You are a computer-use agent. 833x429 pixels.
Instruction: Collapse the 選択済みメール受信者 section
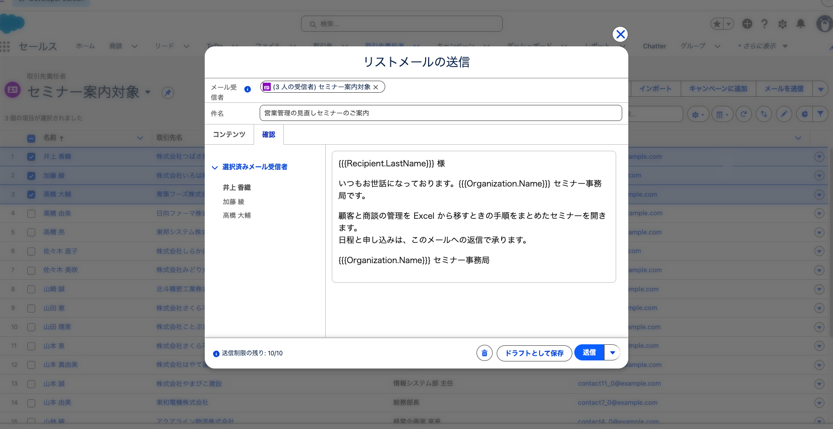(x=215, y=167)
